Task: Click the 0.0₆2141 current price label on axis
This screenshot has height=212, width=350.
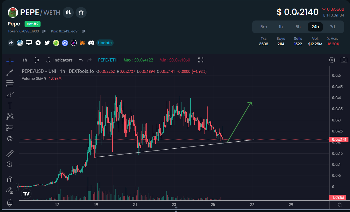Action: [339, 139]
